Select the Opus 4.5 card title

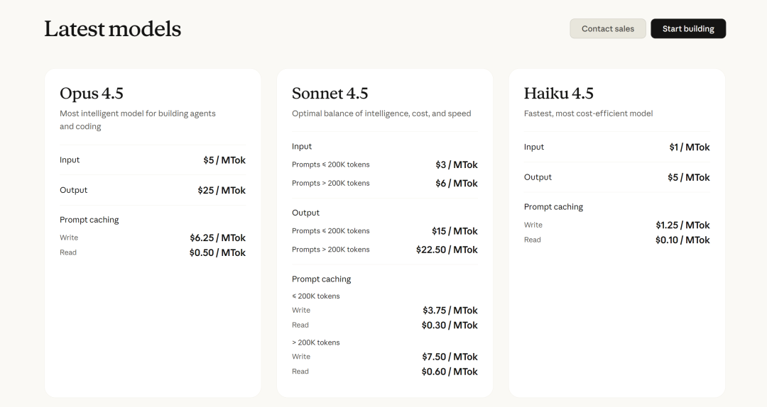coord(92,93)
